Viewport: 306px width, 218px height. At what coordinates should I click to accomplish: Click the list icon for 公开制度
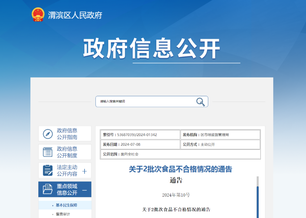point(48,152)
